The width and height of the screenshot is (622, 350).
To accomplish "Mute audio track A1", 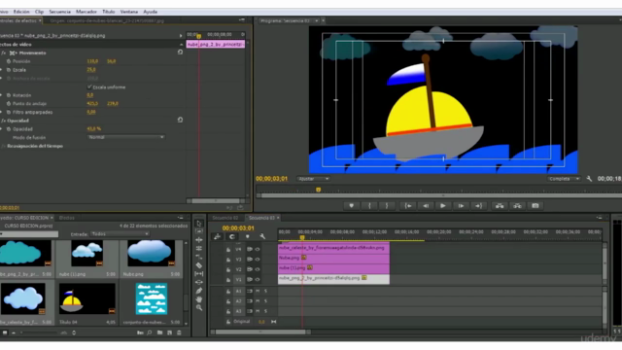I will pos(258,292).
